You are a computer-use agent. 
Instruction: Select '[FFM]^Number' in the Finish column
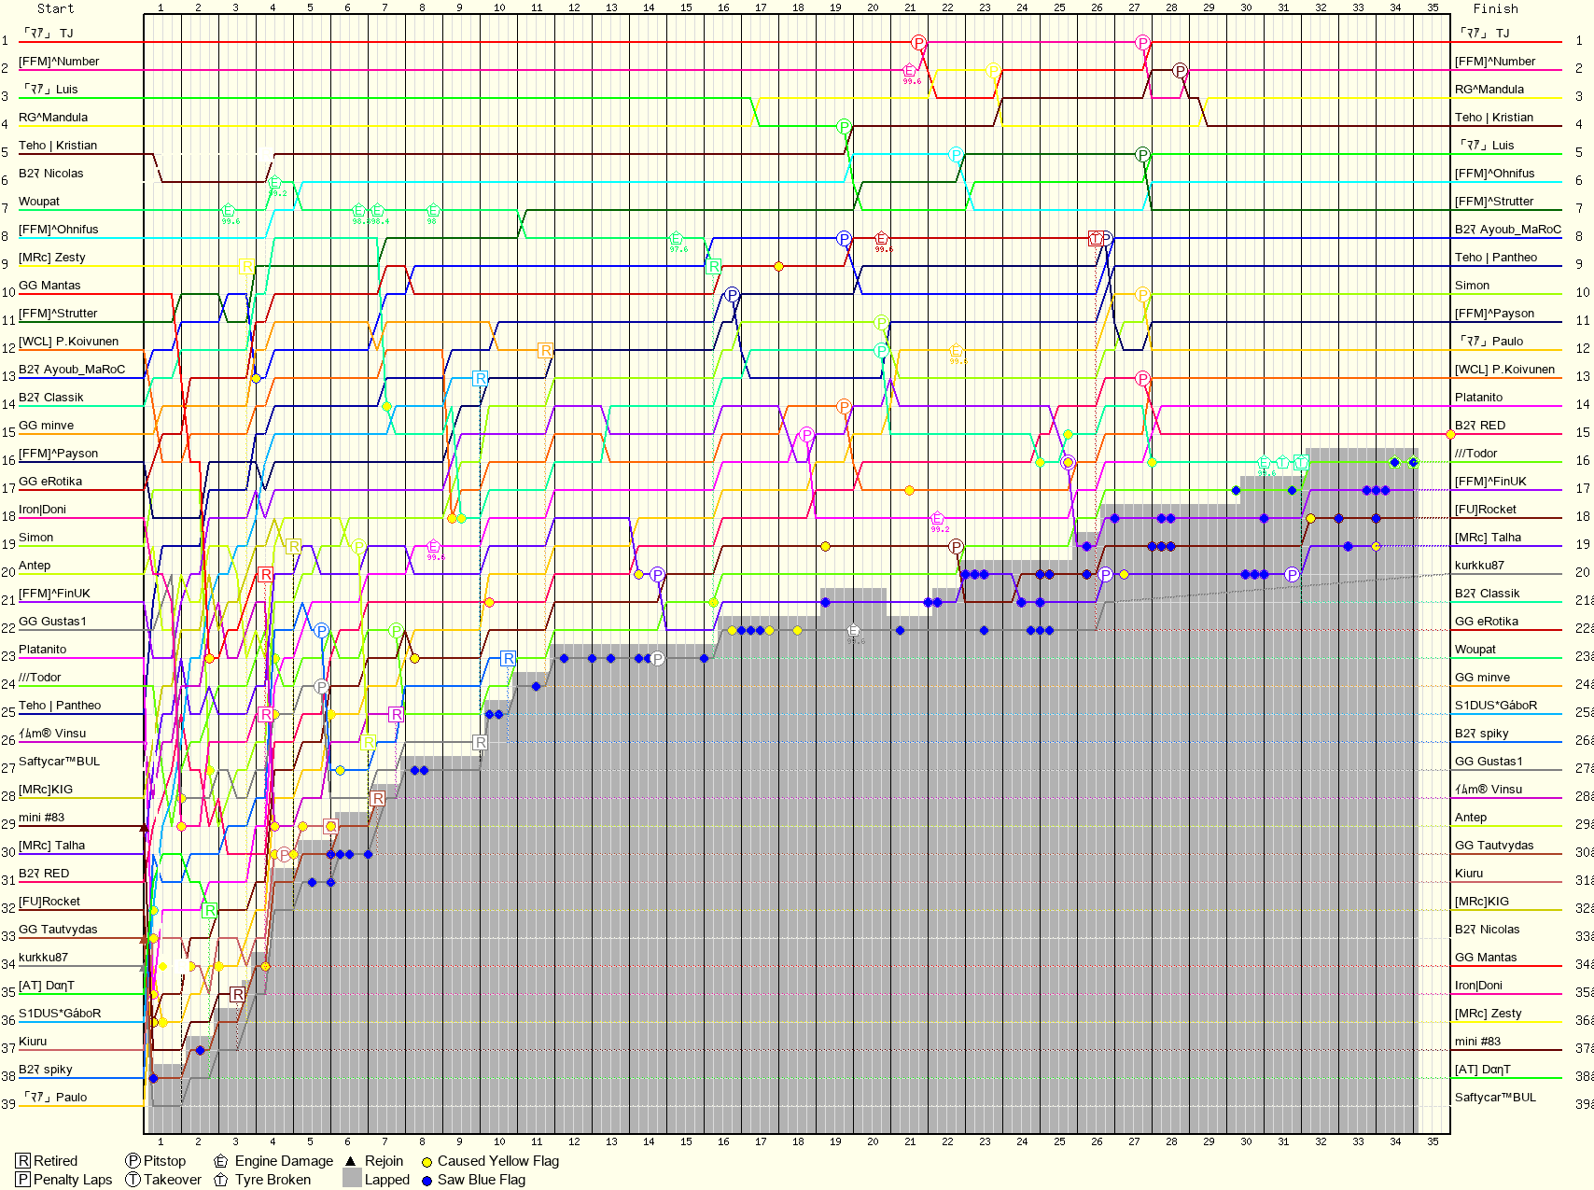coord(1495,62)
